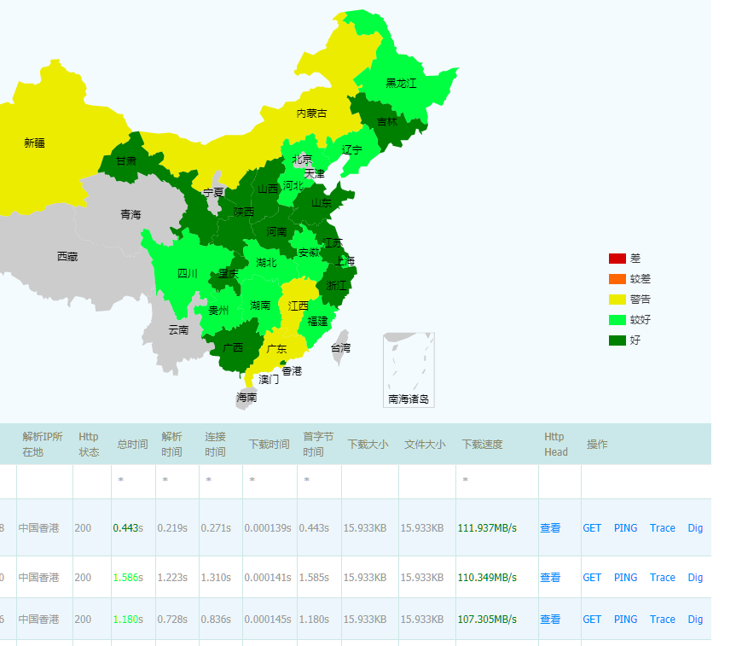Click Trace in the 1.180s row

(x=662, y=619)
